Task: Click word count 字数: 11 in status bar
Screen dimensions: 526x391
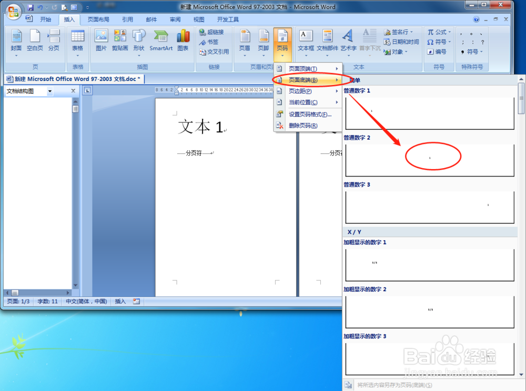Action: pos(48,301)
